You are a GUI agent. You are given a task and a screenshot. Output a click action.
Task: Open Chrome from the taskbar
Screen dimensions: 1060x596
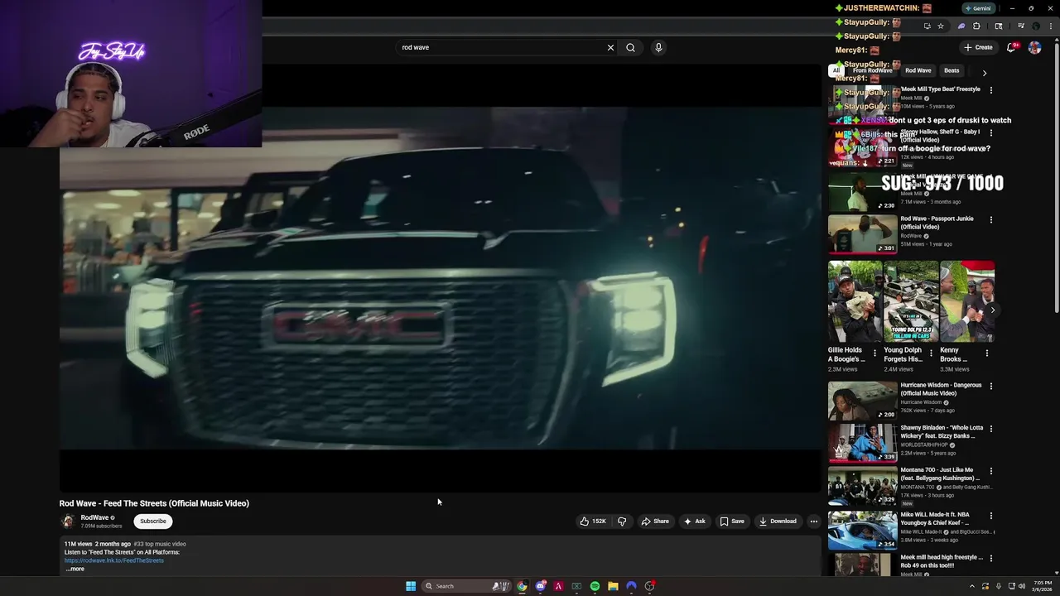(522, 586)
